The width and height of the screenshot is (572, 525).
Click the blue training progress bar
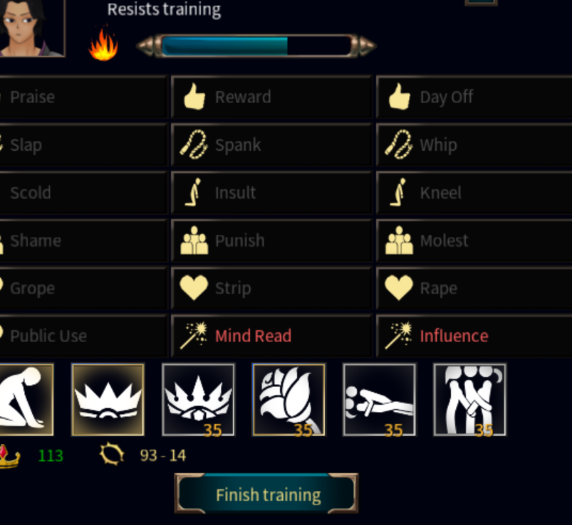coord(256,46)
